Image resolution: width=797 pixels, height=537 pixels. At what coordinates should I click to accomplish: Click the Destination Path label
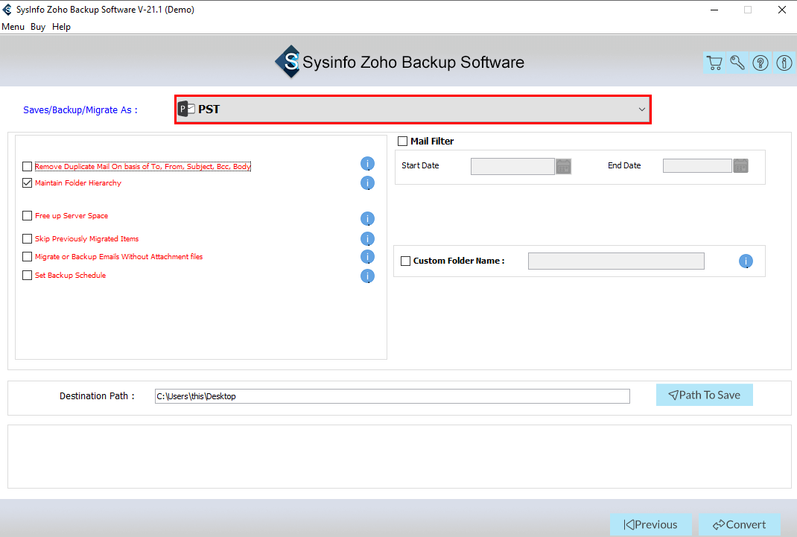(x=97, y=395)
